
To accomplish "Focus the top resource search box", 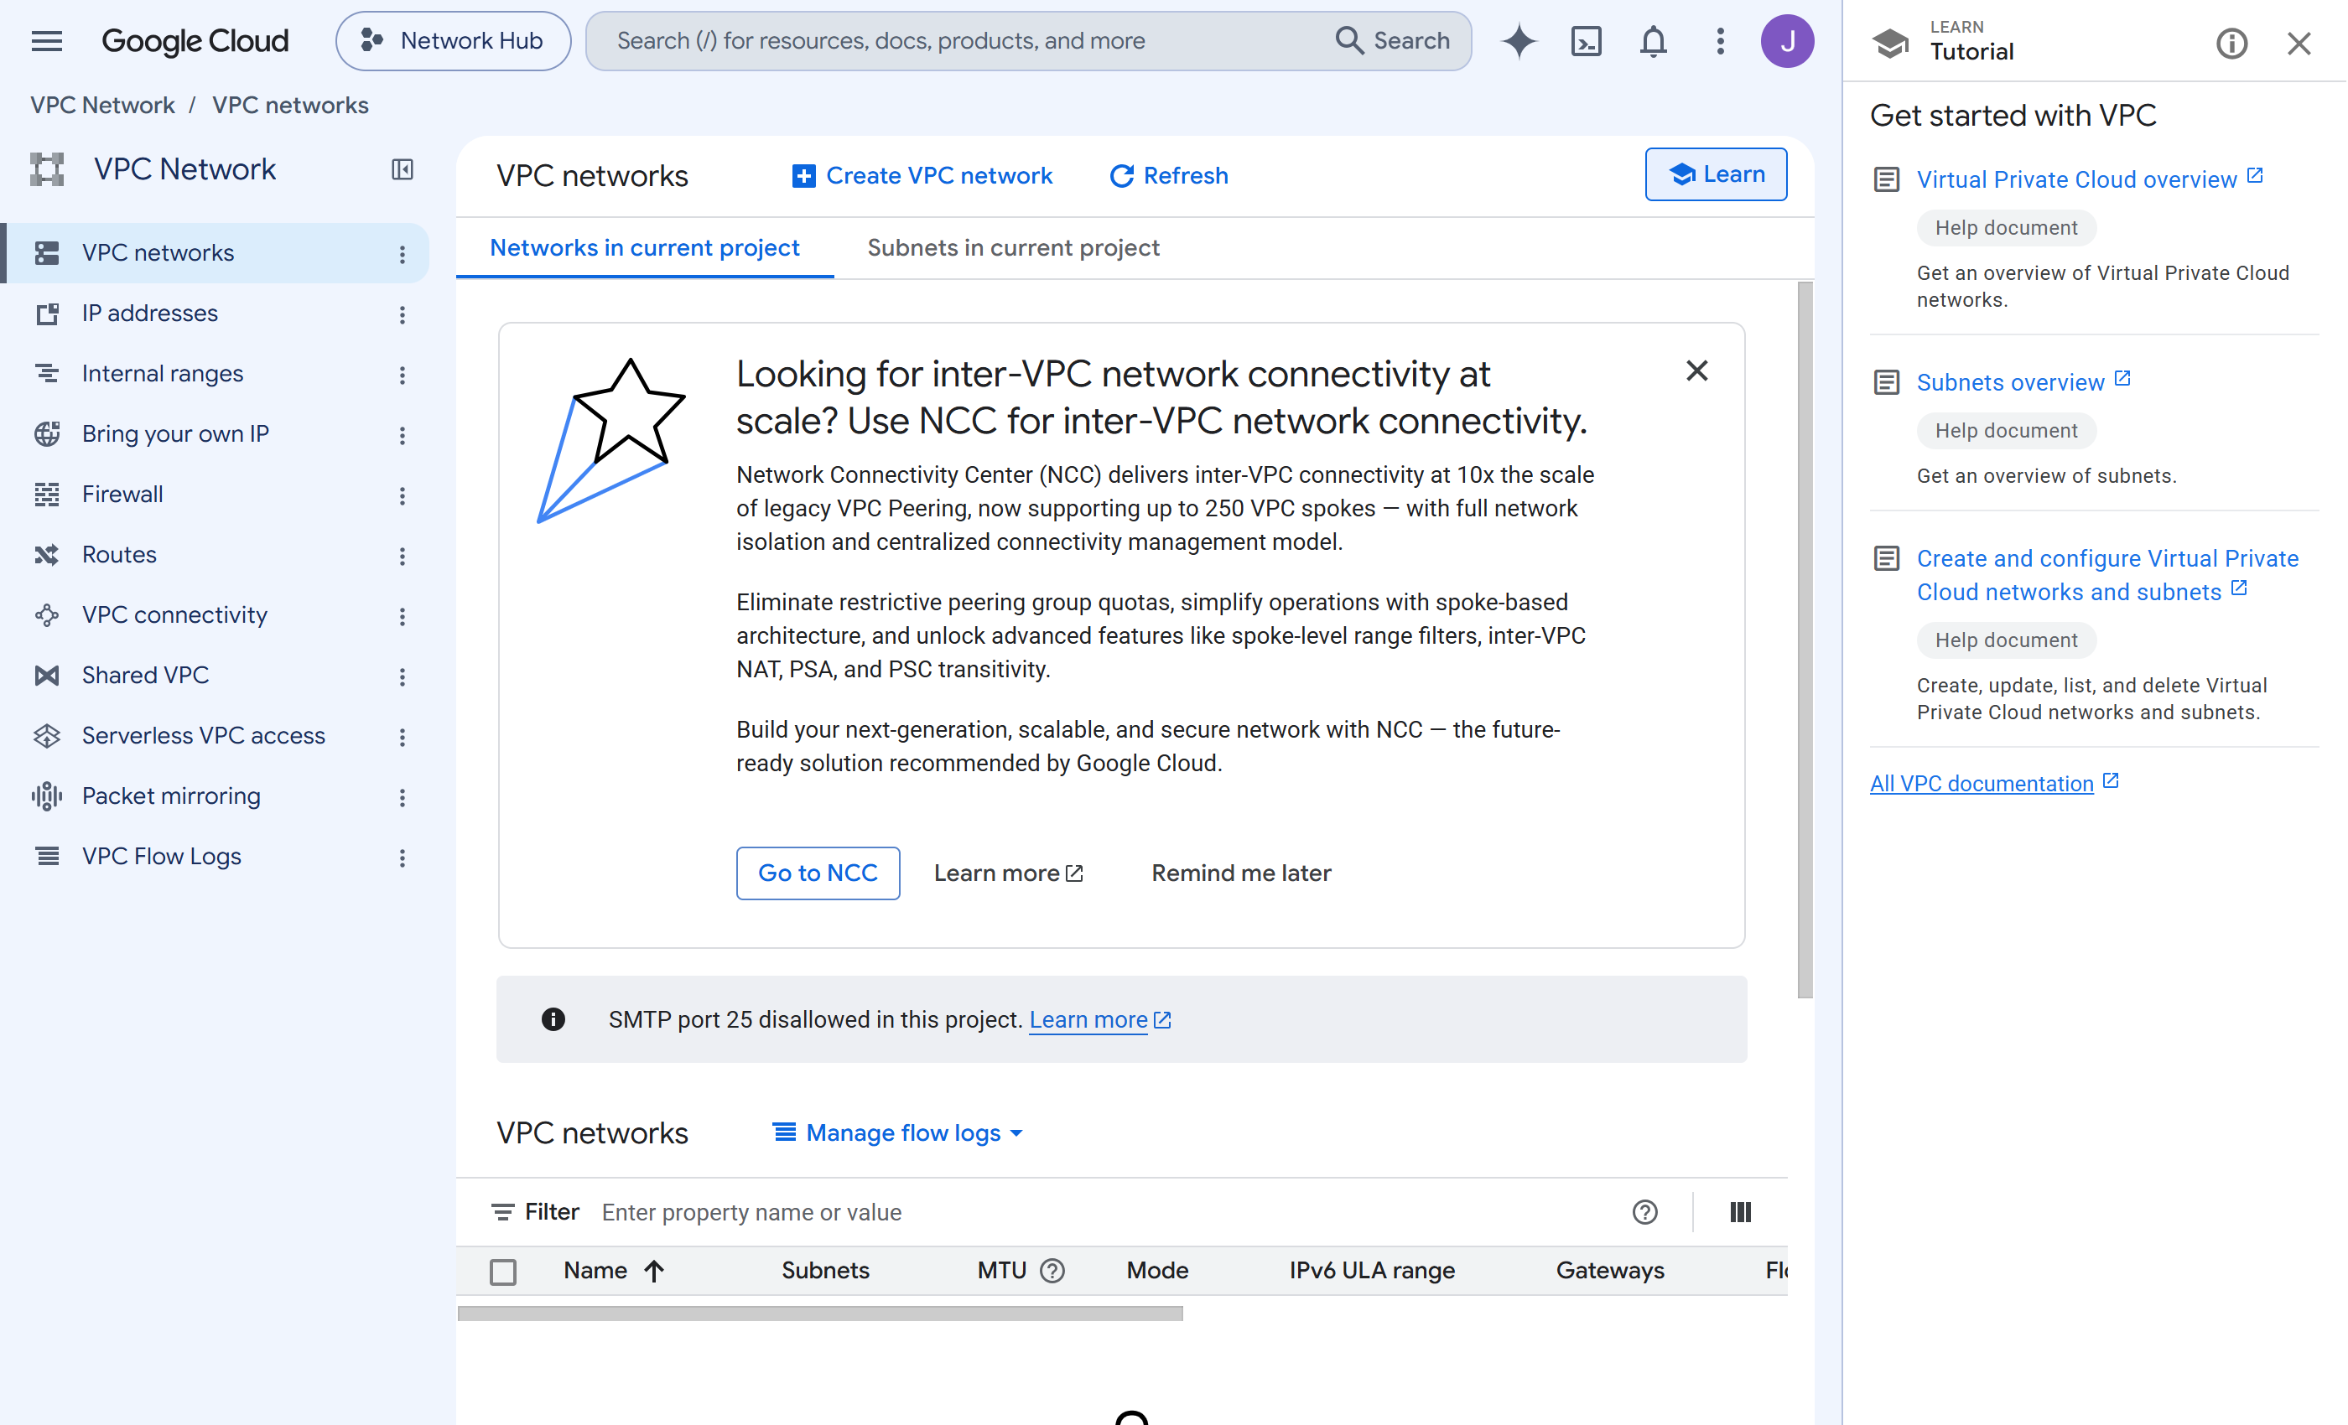I will pos(963,41).
